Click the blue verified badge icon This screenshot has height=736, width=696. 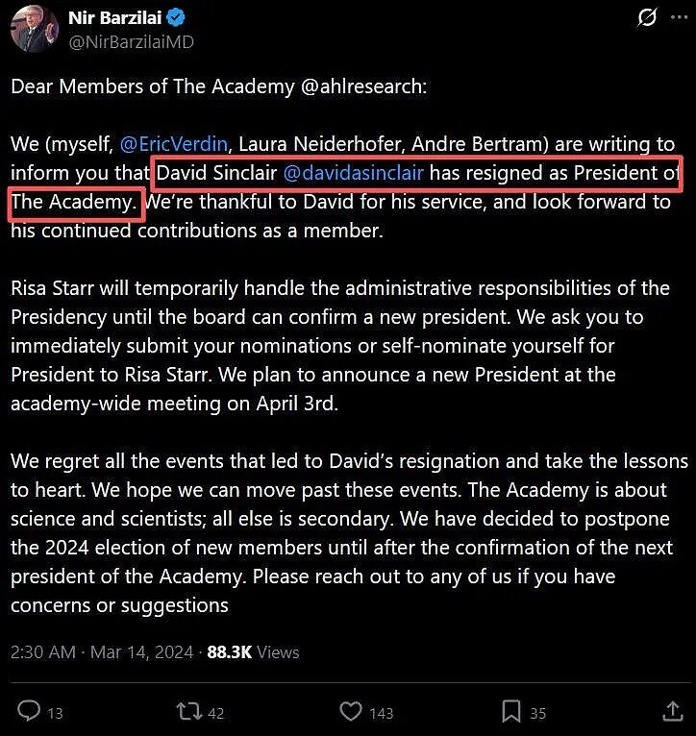[177, 18]
